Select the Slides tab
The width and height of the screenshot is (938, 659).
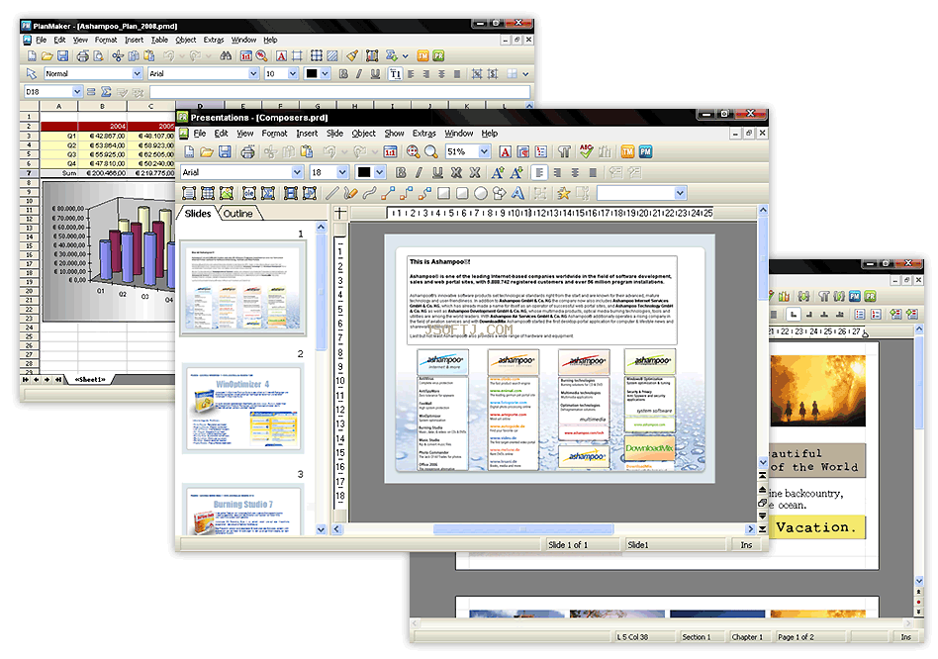[198, 214]
